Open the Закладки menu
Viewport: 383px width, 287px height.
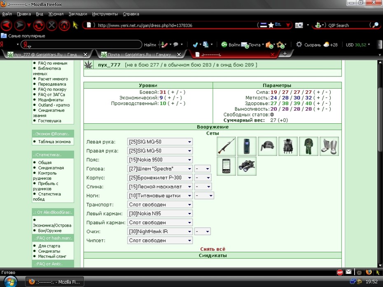(78, 14)
